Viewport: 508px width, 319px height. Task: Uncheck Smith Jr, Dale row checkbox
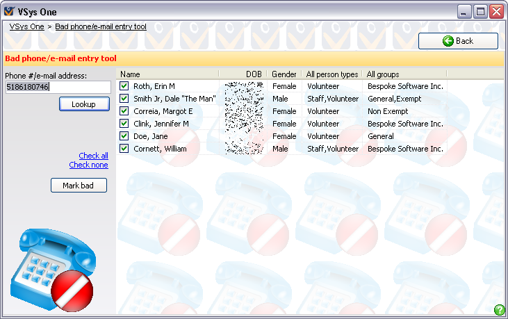tap(124, 99)
